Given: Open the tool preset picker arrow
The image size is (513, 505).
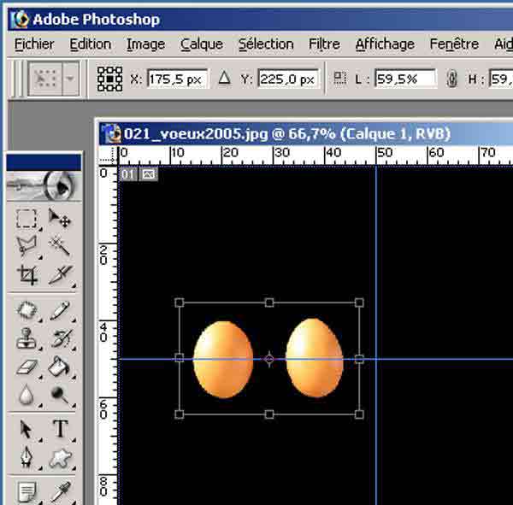Looking at the screenshot, I should (70, 79).
